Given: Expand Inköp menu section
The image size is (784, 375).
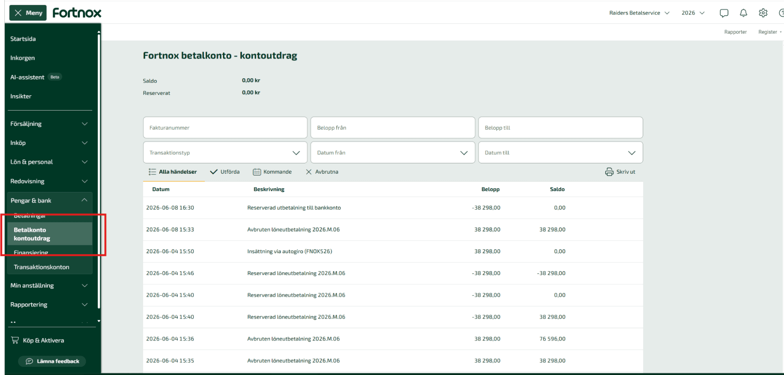Looking at the screenshot, I should 49,143.
